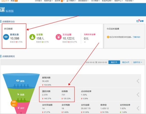Screen dimensions: 146x114
Task: Open the 我是供应商 dropdown menu
Action: coord(107,1)
